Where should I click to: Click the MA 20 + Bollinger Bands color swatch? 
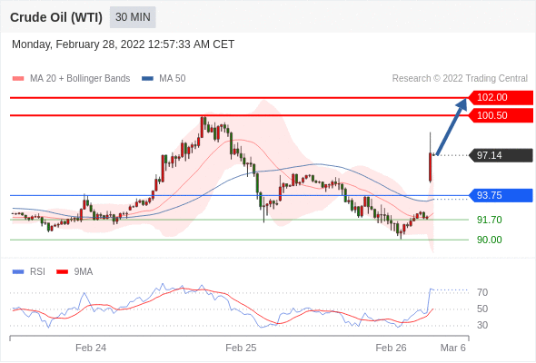tap(18, 79)
